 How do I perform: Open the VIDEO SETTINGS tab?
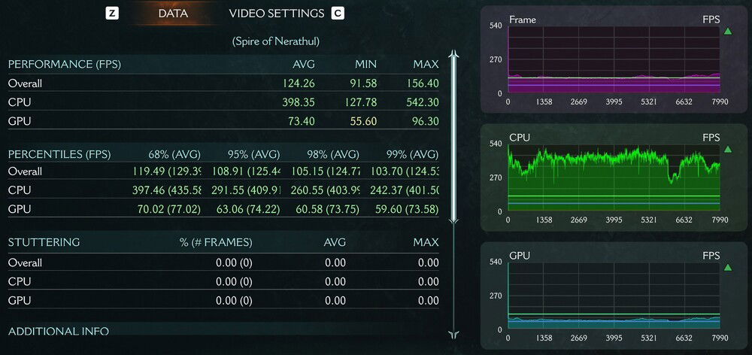coord(276,14)
